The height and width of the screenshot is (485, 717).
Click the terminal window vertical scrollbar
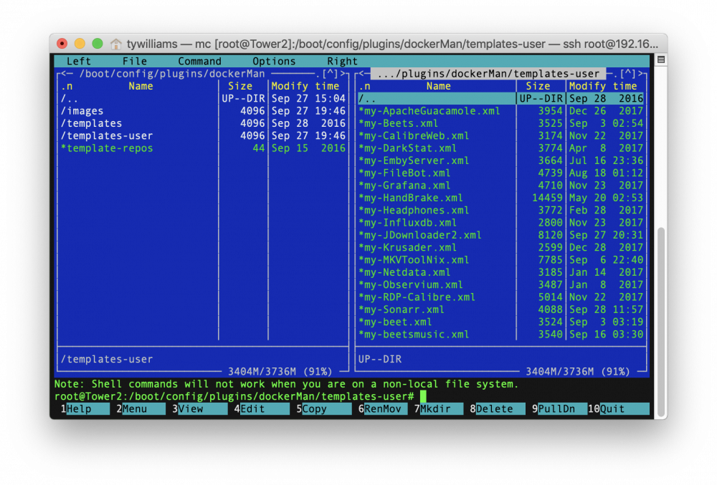click(x=661, y=321)
